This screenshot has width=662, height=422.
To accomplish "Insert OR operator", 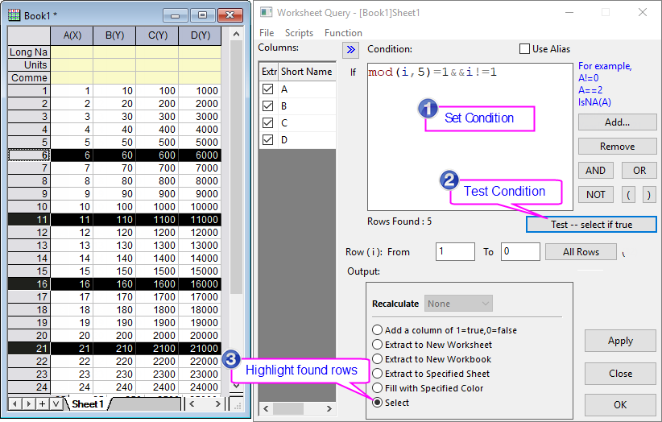I will click(639, 171).
